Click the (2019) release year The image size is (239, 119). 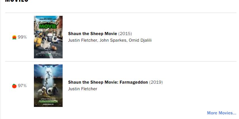[x=156, y=82]
